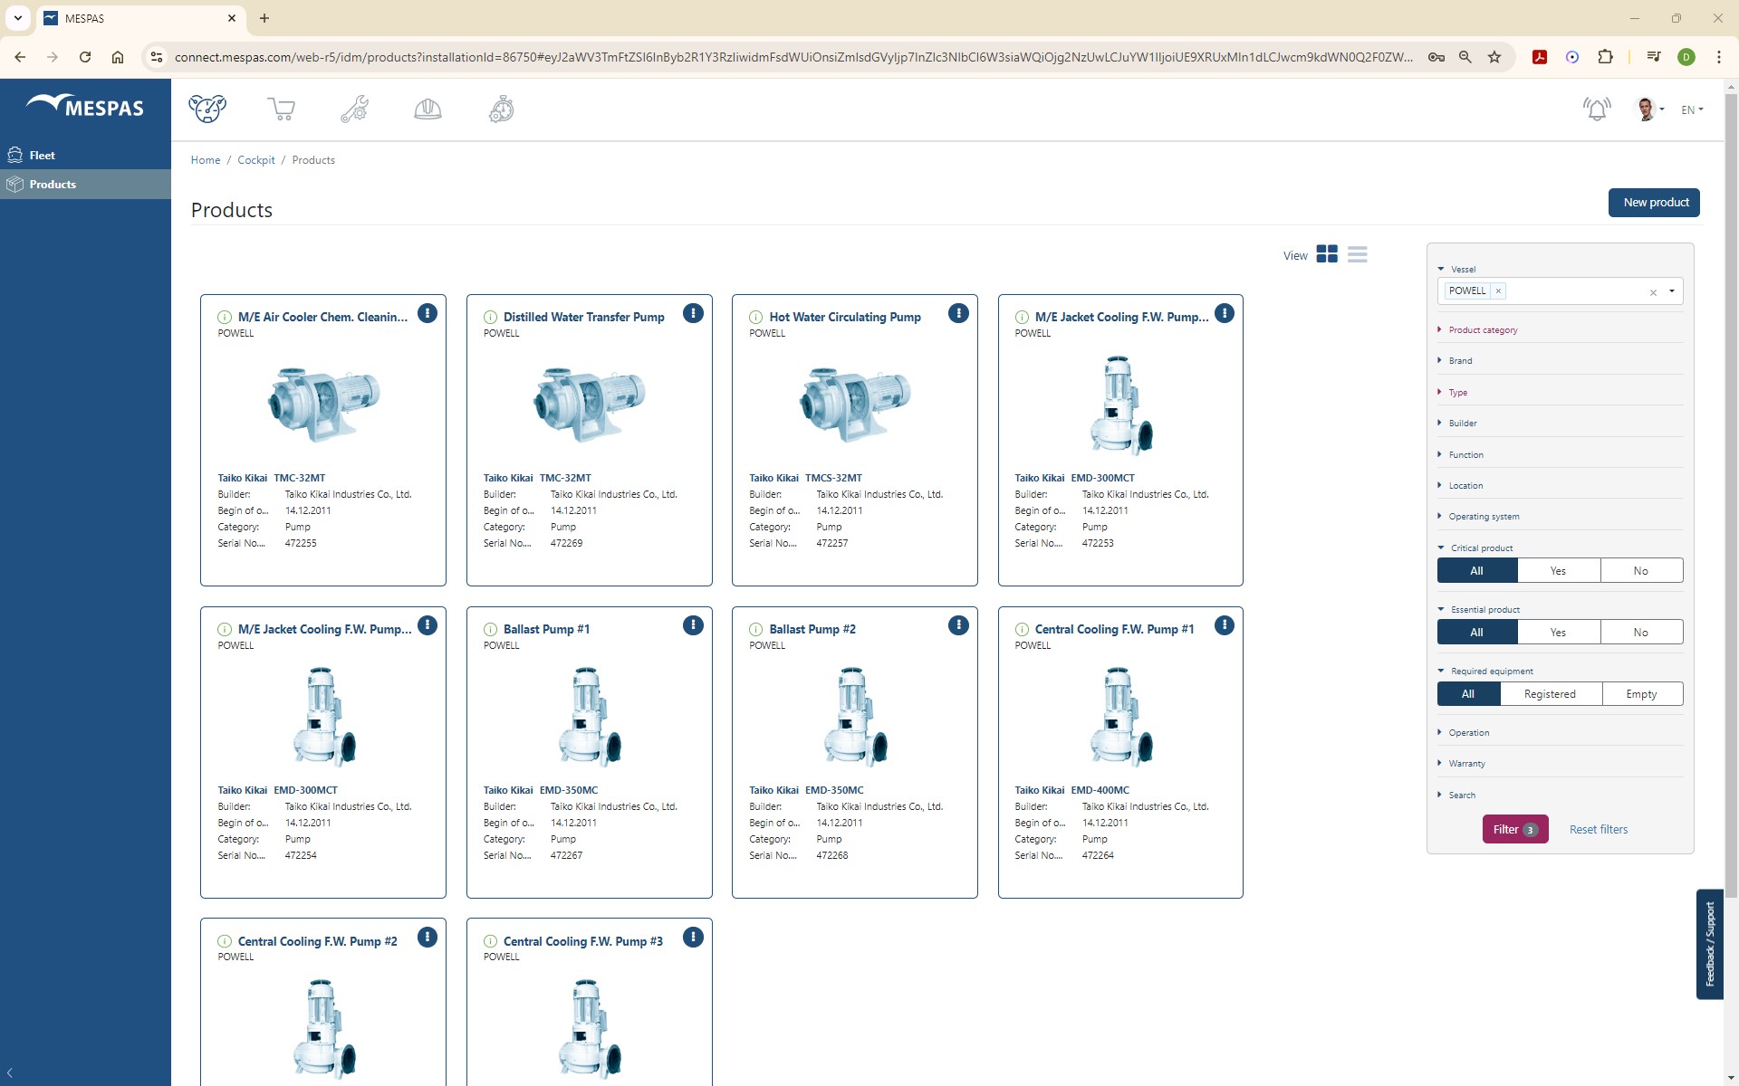Screen dimensions: 1739x1086
Task: Open options for Central Cooling F.W. Pump #2
Action: [x=428, y=938]
